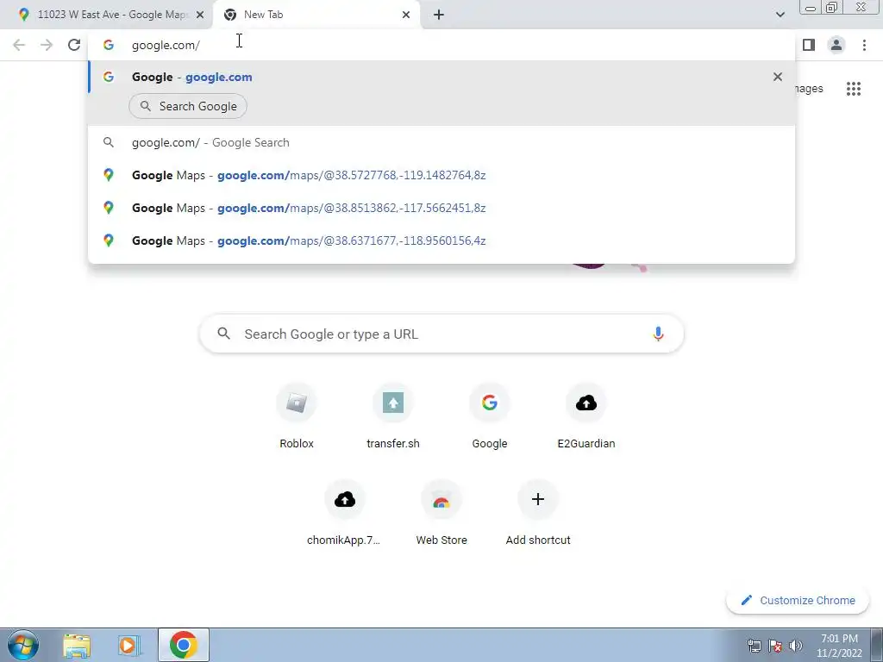Open Windows Explorer from the taskbar

pos(77,645)
